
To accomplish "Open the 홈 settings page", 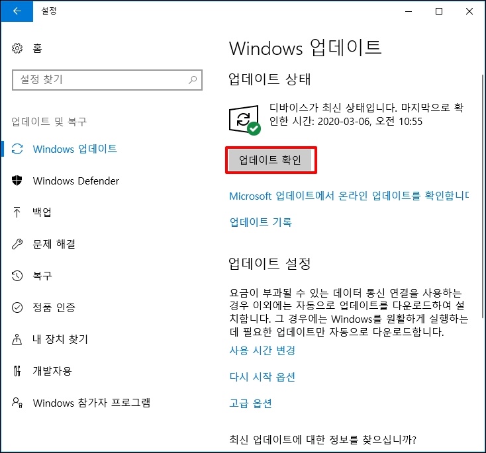I will 37,48.
